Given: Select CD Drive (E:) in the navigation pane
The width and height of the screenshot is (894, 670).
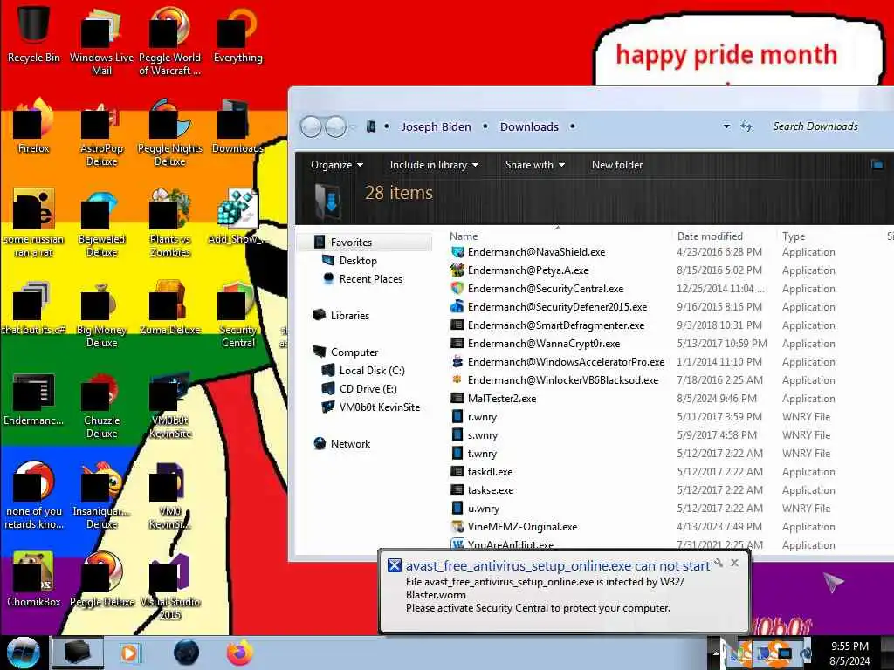Looking at the screenshot, I should click(x=368, y=388).
